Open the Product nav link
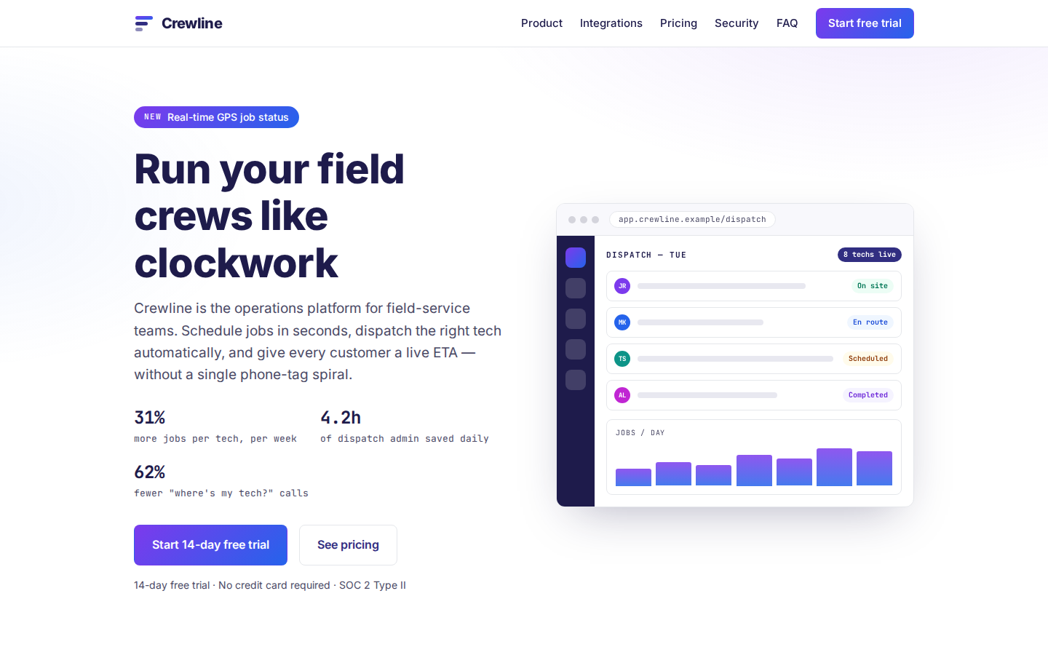Image resolution: width=1048 pixels, height=655 pixels. (x=541, y=23)
